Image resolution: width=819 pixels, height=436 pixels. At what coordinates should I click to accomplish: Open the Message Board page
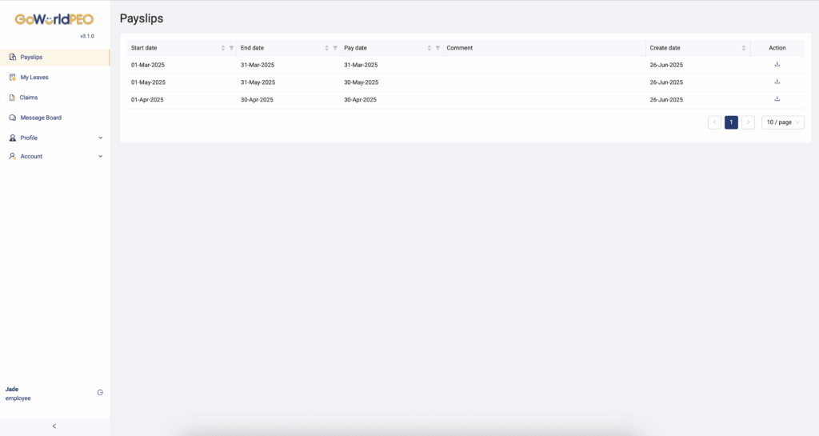pyautogui.click(x=40, y=118)
